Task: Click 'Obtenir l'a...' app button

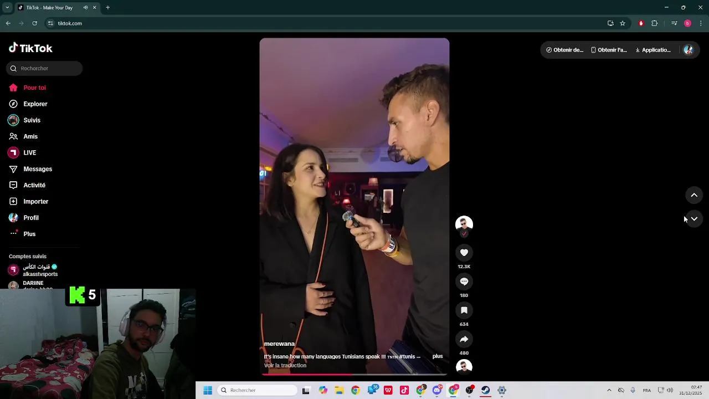Action: [x=609, y=50]
